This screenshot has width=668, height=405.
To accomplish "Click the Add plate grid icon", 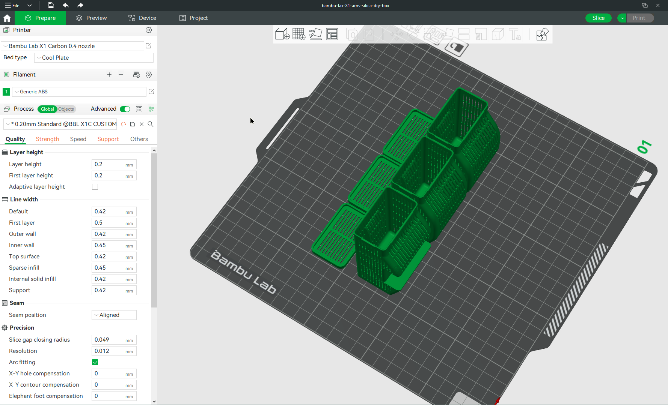I will pos(299,34).
